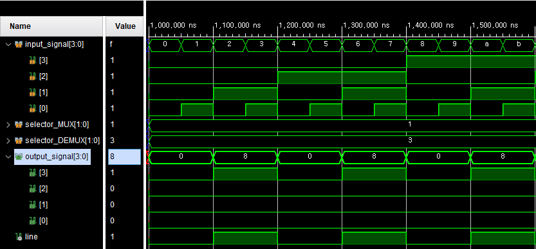Viewport: 536px width, 249px height.
Task: Select the selector_MUX[1:0] signal name
Action: pyautogui.click(x=57, y=125)
